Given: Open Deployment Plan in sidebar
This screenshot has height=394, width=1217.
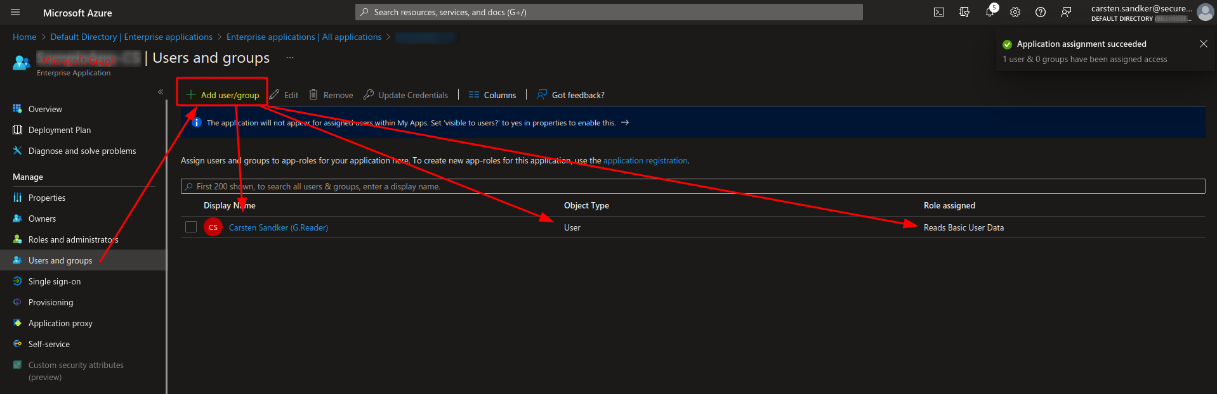Looking at the screenshot, I should click(x=60, y=130).
